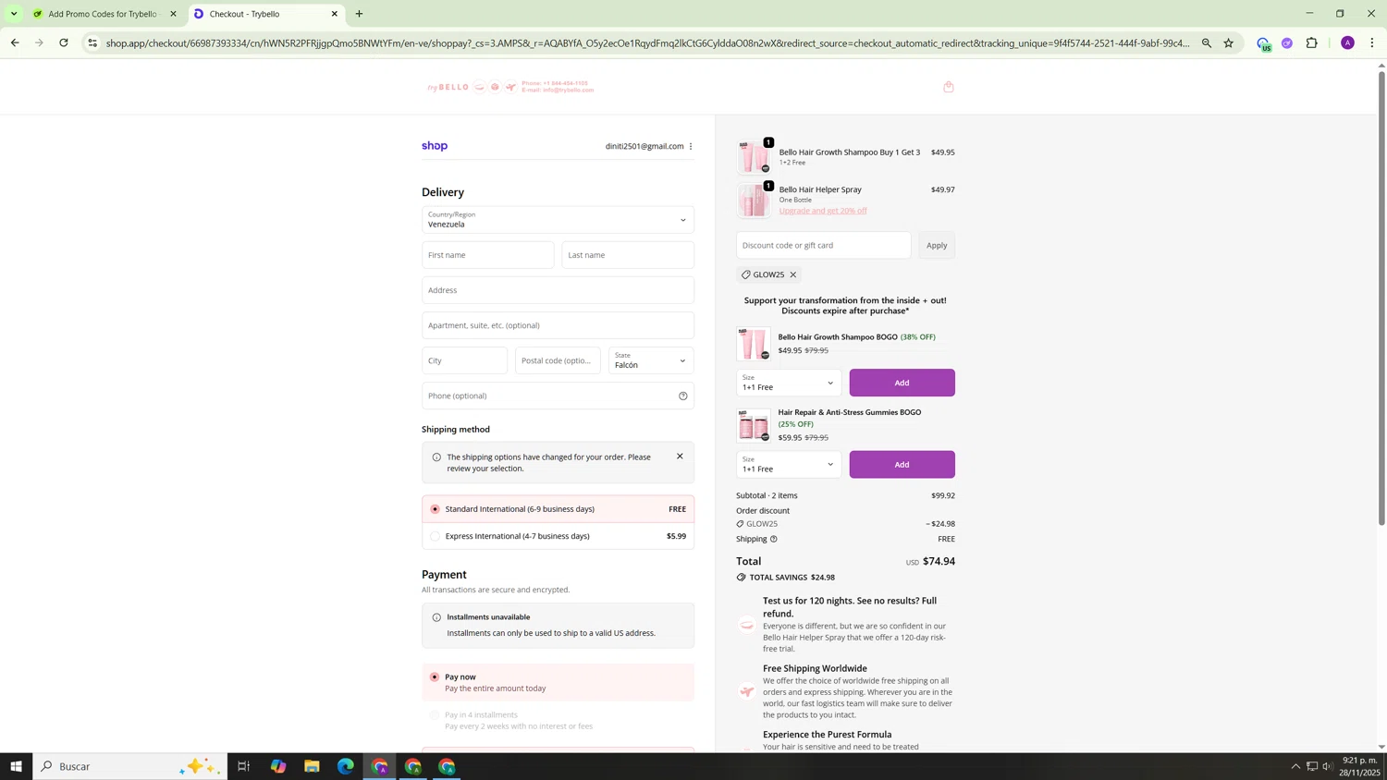The height and width of the screenshot is (780, 1387).
Task: Close the Checkout - Trybello tab
Action: [x=335, y=14]
